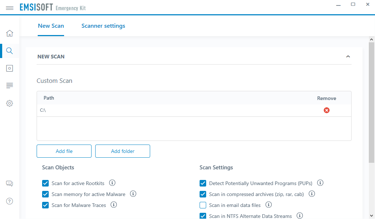Screen dimensions: 375x219
Task: Disable Scan memory for active Malware
Action: (45, 194)
